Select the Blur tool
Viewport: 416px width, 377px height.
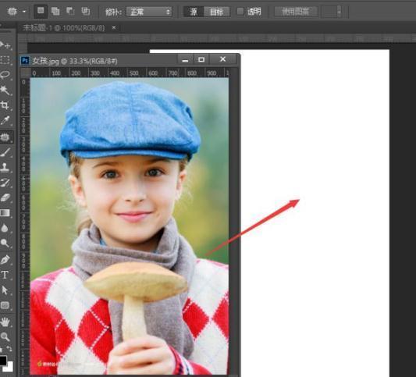tap(5, 228)
